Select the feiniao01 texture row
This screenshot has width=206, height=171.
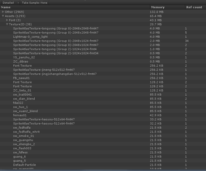[103, 115]
